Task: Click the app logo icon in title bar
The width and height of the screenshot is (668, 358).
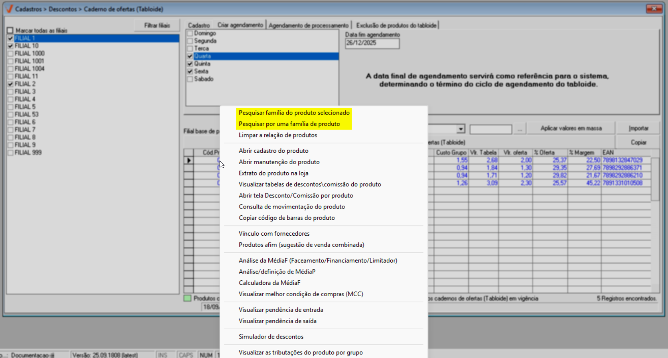Action: tap(9, 9)
